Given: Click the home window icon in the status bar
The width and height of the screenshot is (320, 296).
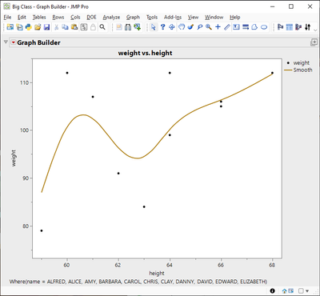Looking at the screenshot, I should [284, 291].
